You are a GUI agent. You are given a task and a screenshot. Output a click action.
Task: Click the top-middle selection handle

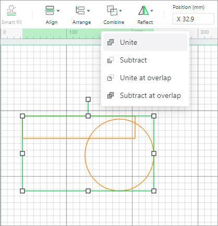pyautogui.click(x=88, y=116)
